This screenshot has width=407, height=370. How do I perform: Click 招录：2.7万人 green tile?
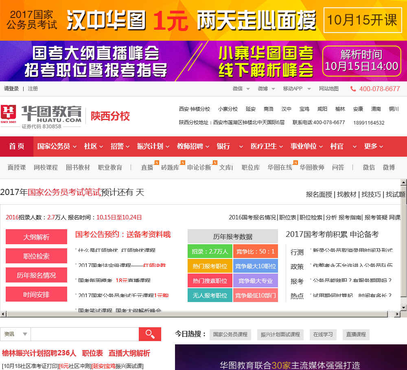point(210,251)
